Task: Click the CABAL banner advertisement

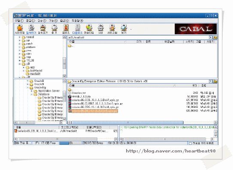Action: point(196,29)
